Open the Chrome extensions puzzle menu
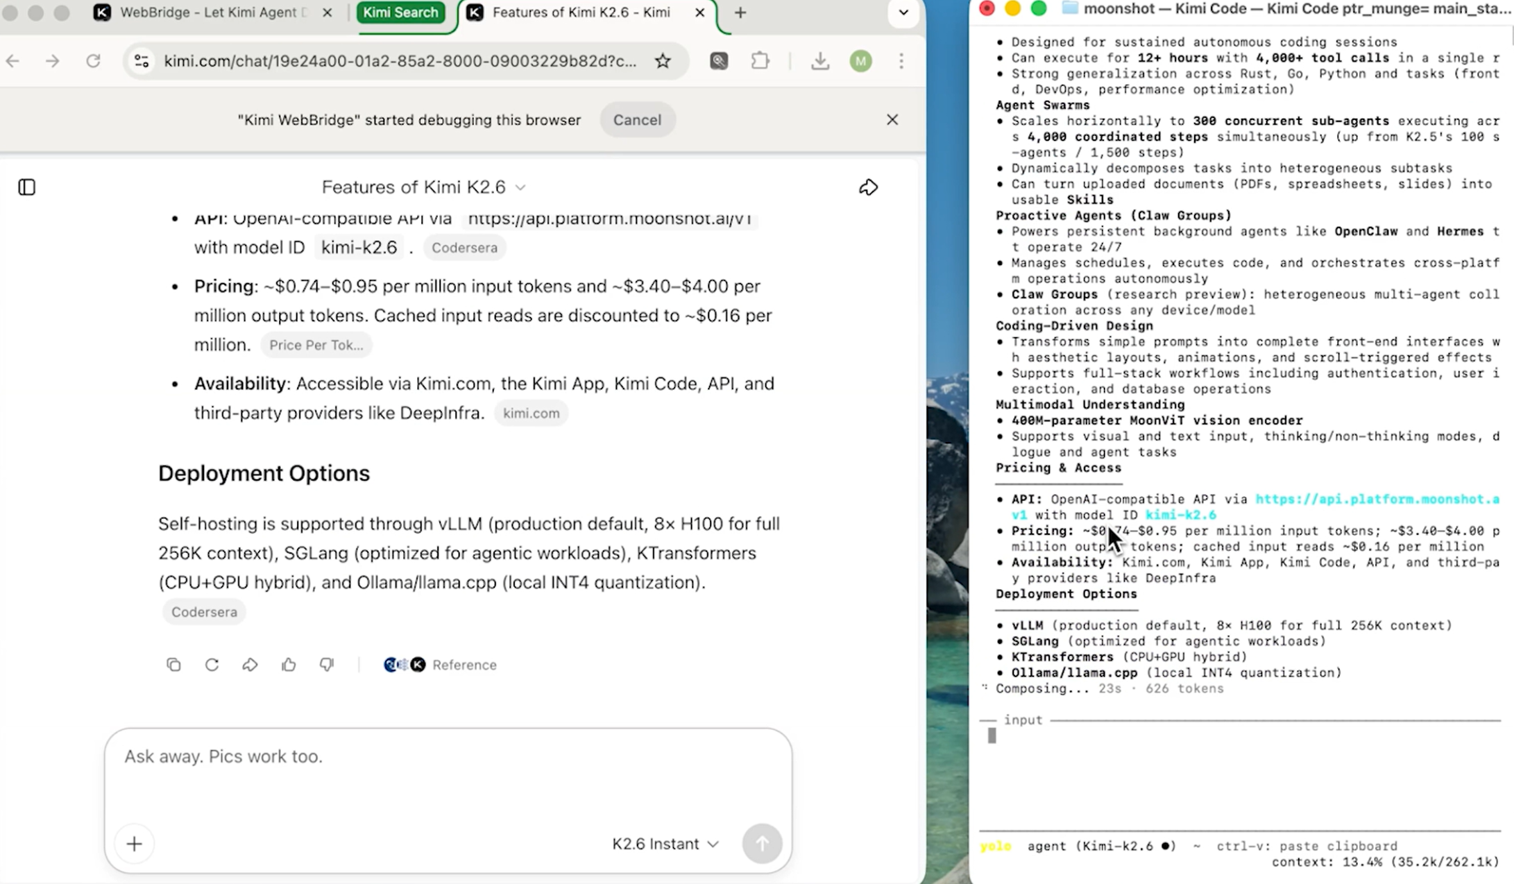This screenshot has width=1514, height=884. (760, 61)
